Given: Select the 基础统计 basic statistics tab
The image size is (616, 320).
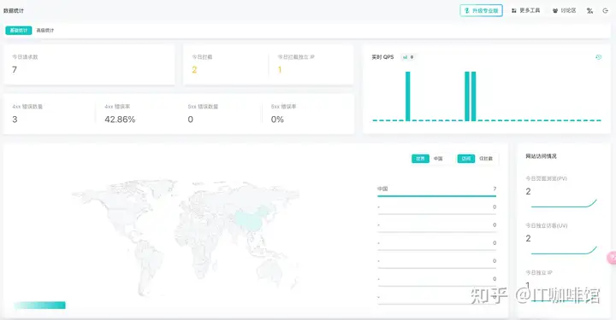Looking at the screenshot, I should [x=19, y=30].
